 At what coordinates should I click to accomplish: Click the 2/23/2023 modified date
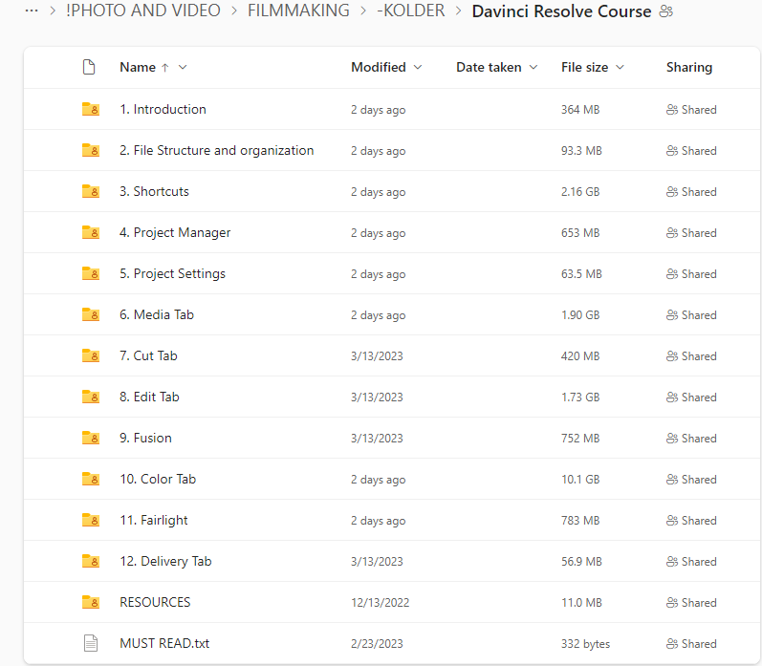[x=377, y=644]
